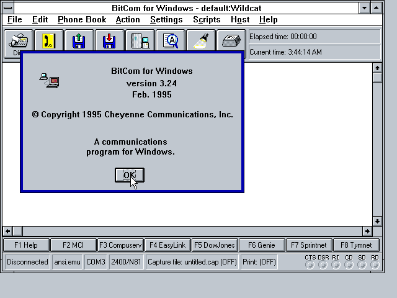This screenshot has width=397, height=298.
Task: Open the yellow phone book icon
Action: 48,40
